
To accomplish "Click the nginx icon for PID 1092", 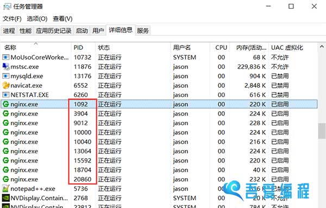I will 6,104.
